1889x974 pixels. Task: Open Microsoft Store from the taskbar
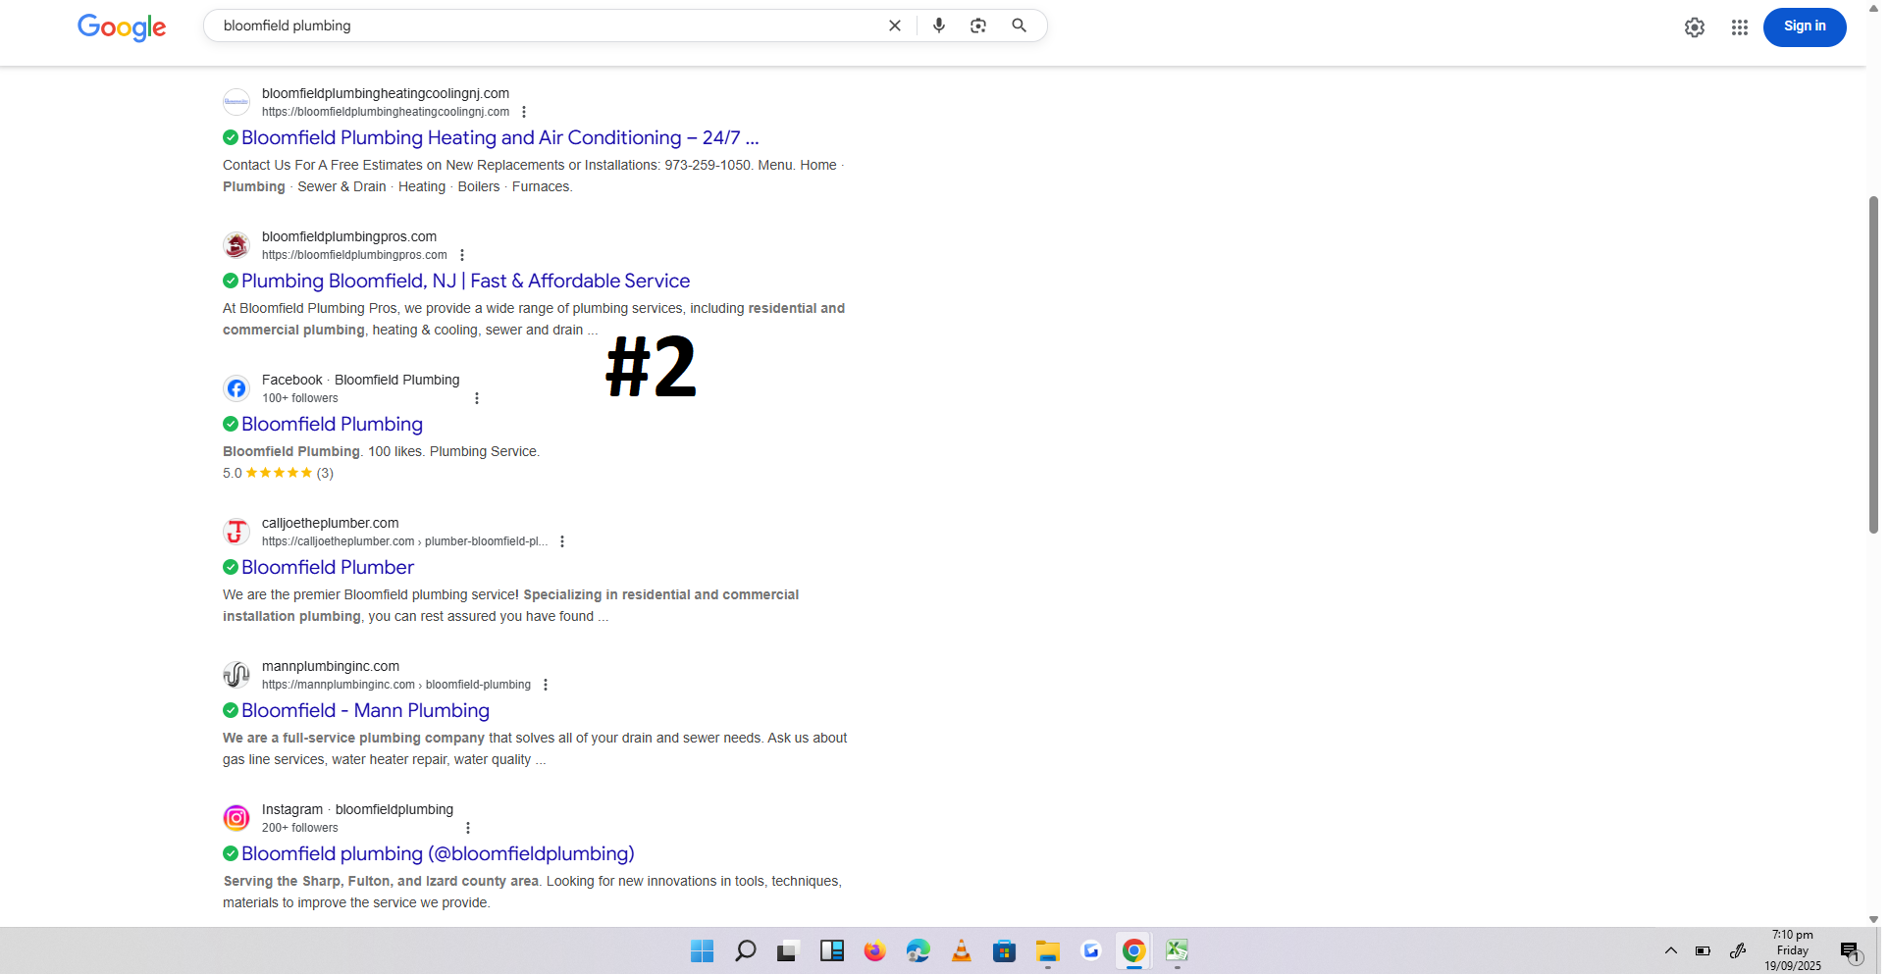point(1004,950)
